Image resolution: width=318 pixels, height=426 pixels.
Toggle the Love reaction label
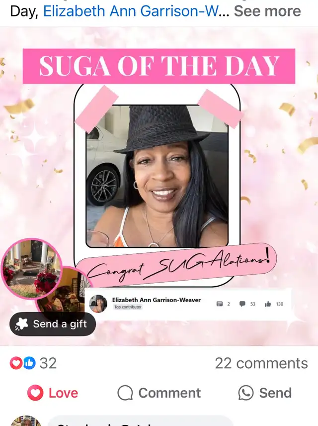(x=63, y=393)
